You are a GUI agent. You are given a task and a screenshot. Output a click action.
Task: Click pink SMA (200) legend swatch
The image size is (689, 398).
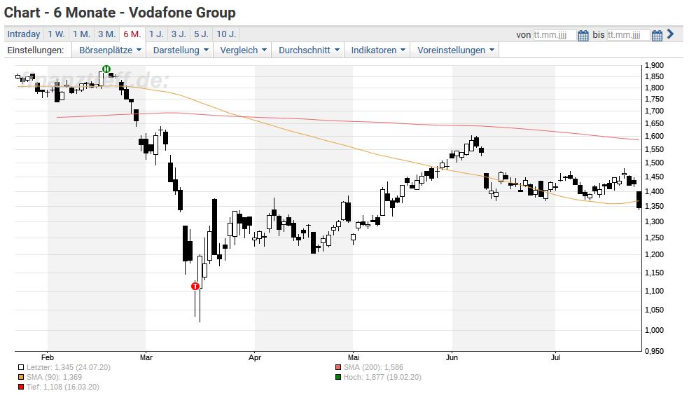coord(338,367)
